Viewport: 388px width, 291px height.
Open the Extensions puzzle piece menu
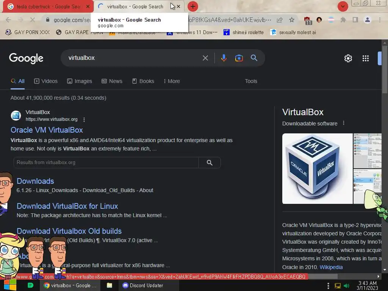pos(343,20)
